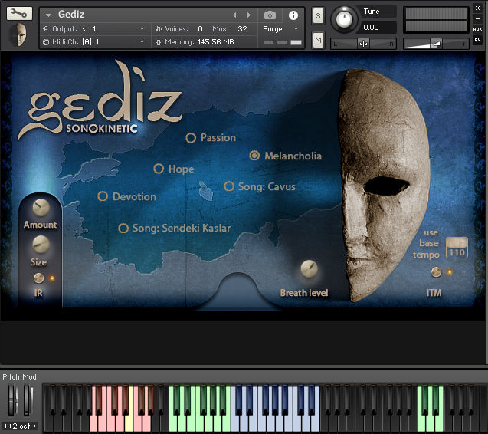Select the Song: Cavus radio button
This screenshot has width=488, height=434.
(x=229, y=186)
